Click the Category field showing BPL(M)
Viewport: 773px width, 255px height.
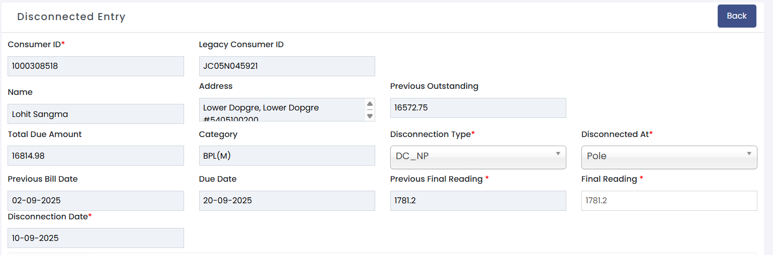(x=287, y=156)
